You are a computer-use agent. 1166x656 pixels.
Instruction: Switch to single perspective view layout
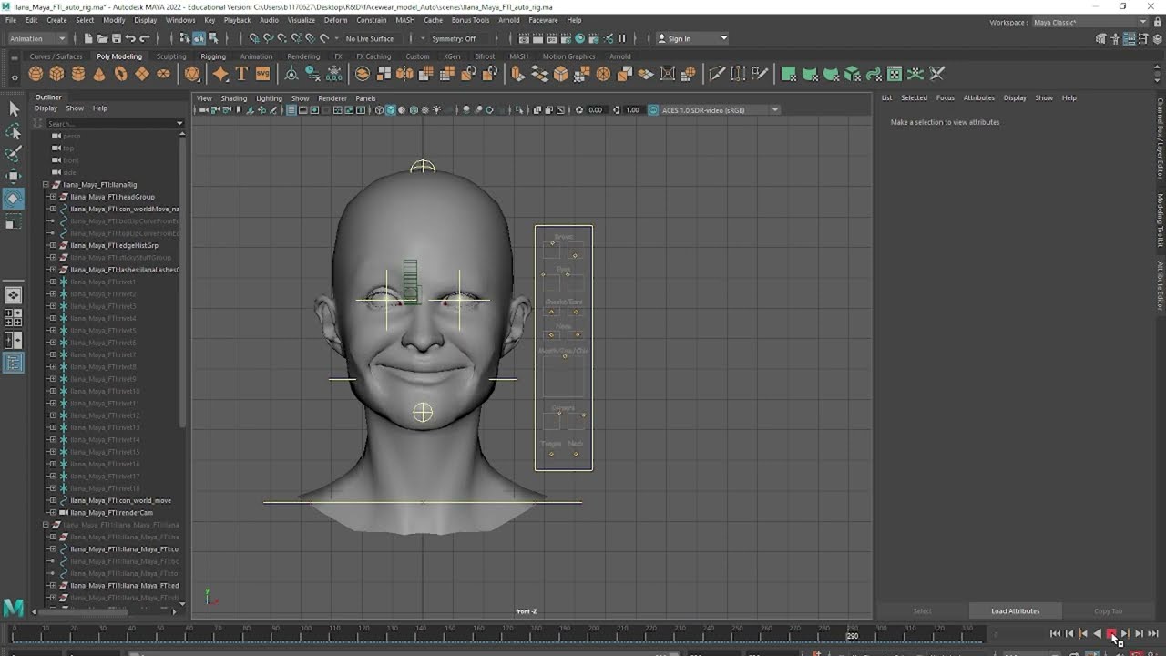point(14,295)
